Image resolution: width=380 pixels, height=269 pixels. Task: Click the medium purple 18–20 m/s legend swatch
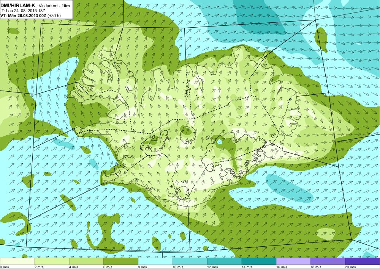tap(328, 261)
